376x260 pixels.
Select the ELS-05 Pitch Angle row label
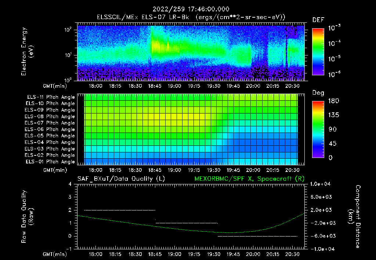[x=50, y=136]
